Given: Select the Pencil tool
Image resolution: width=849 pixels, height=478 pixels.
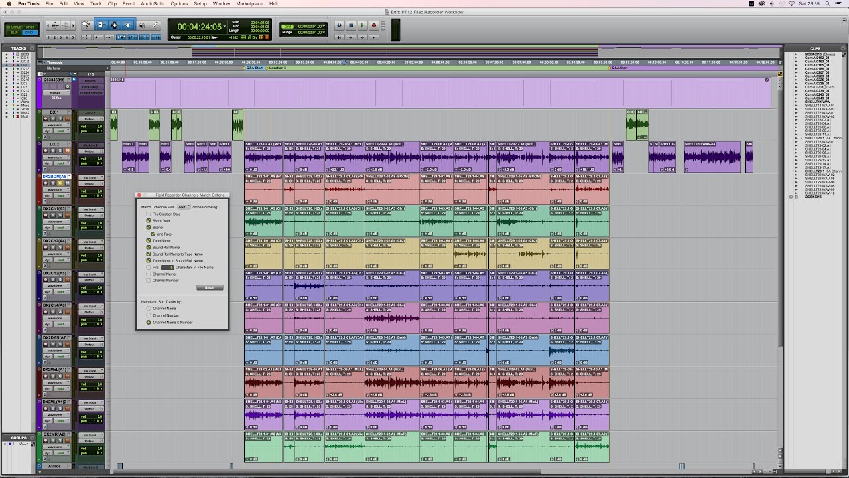Looking at the screenshot, I should 155,25.
